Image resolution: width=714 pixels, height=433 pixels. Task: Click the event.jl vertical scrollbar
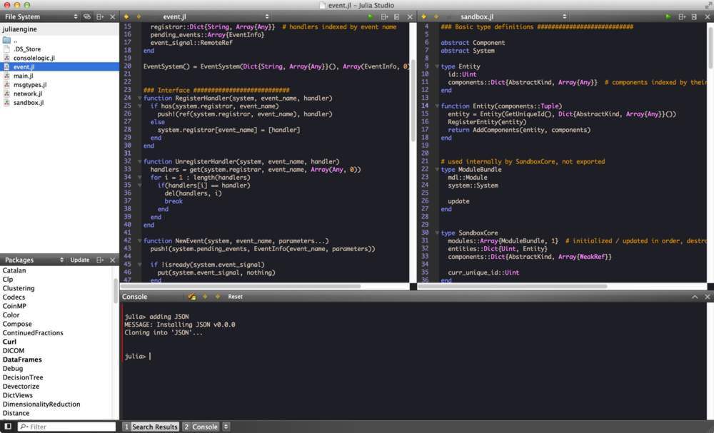(x=413, y=100)
